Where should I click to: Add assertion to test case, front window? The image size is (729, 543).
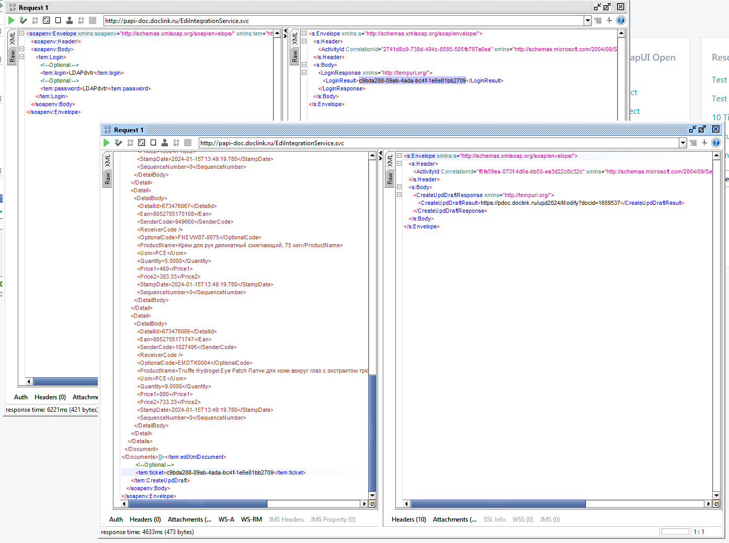(119, 143)
